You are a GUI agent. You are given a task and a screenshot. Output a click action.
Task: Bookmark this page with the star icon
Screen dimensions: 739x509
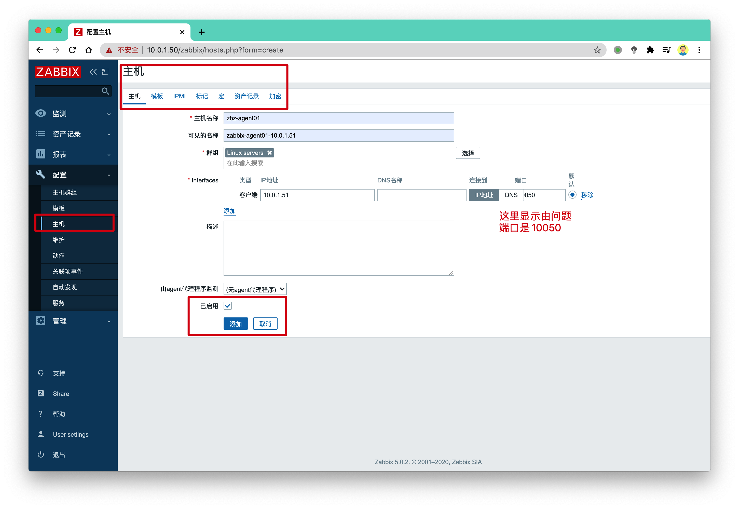[597, 50]
